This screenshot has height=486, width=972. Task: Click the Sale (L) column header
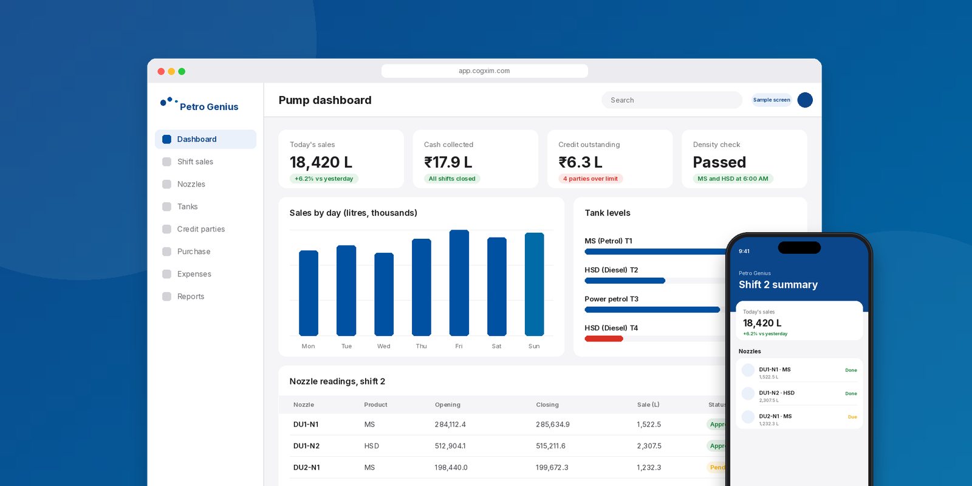[x=648, y=405]
